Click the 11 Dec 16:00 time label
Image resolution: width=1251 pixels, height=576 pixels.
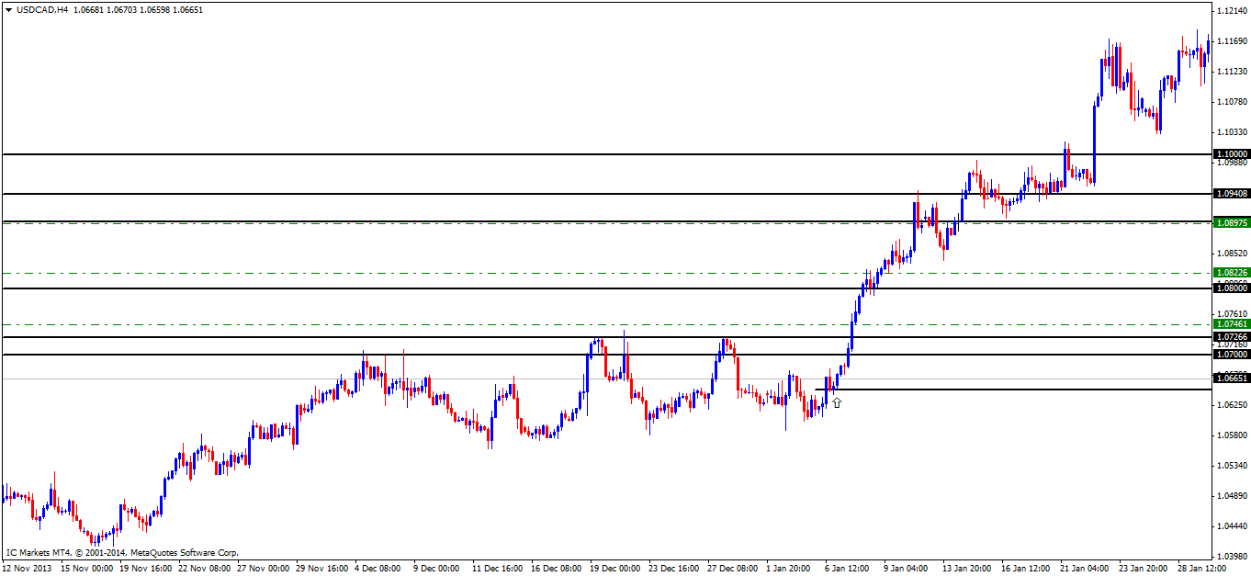click(497, 569)
